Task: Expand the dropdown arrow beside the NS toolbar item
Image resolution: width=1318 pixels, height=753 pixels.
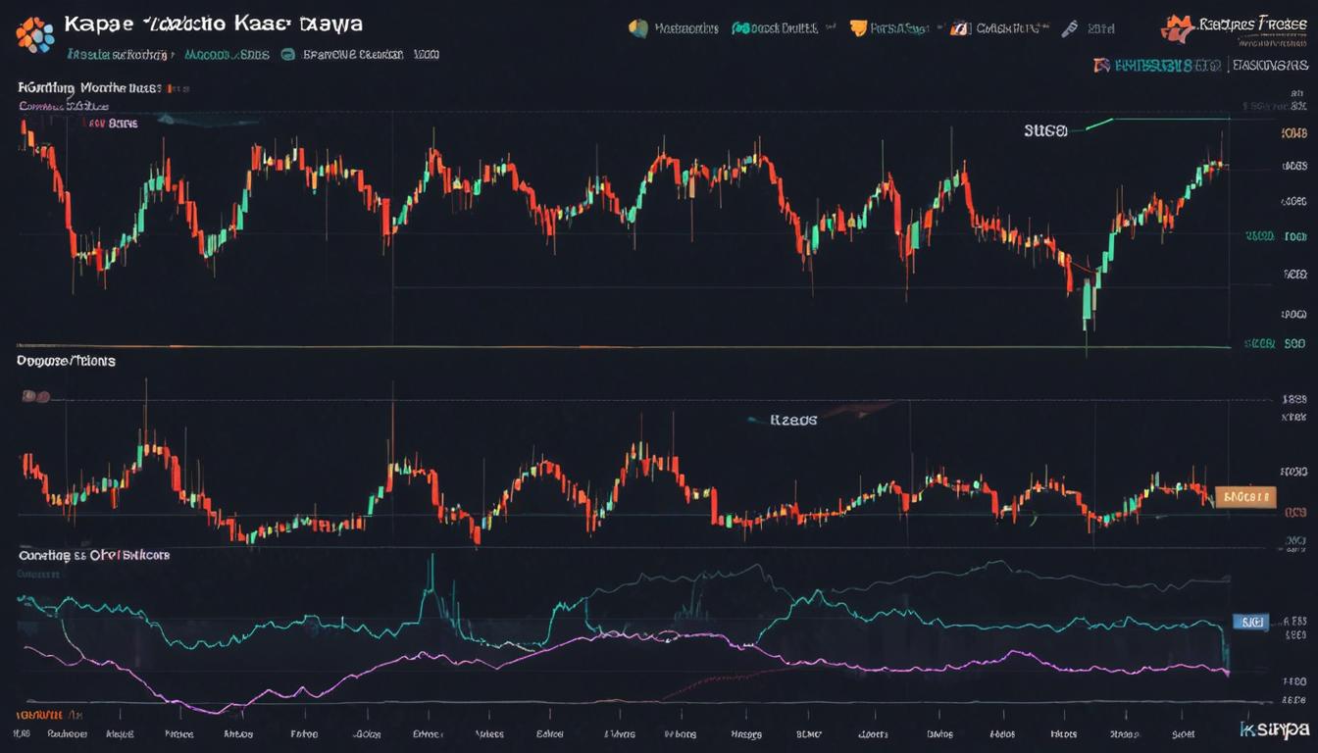Action: click(831, 27)
